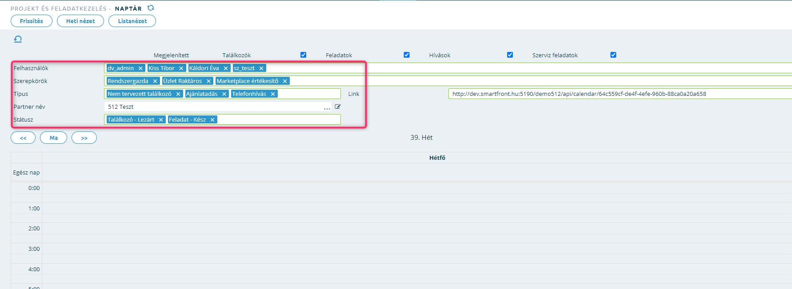Toggle the Találkozók checkbox
The image size is (792, 289).
click(x=304, y=55)
